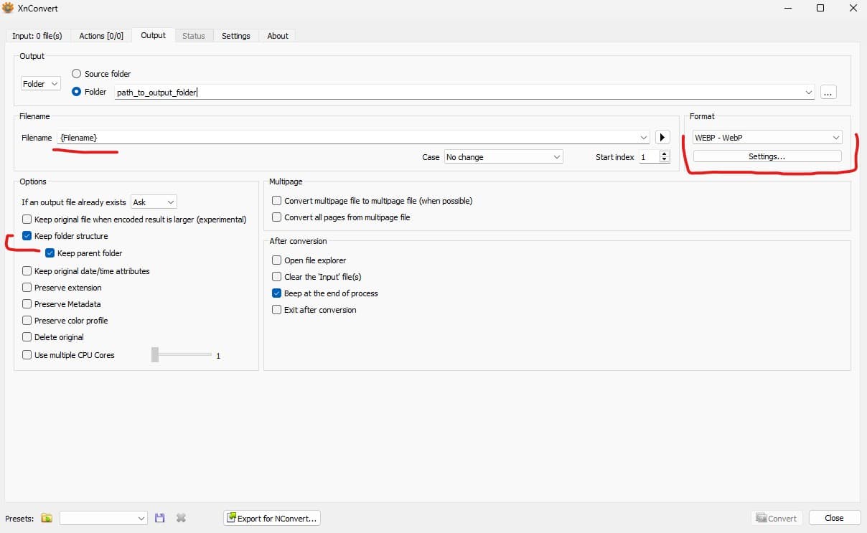The image size is (867, 533).
Task: Open the WEBP - WebP format dropdown
Action: pos(767,138)
